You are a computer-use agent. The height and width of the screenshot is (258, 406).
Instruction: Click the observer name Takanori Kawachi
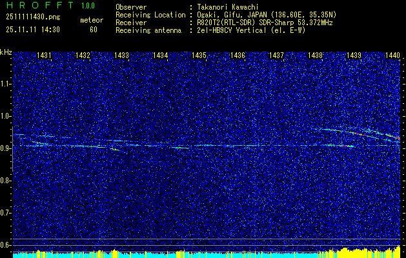click(228, 7)
